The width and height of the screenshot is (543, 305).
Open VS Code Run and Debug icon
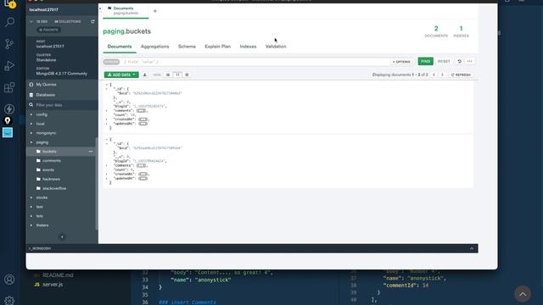click(x=9, y=66)
